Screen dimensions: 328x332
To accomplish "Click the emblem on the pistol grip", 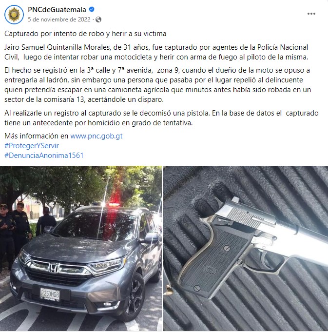I will tap(209, 270).
